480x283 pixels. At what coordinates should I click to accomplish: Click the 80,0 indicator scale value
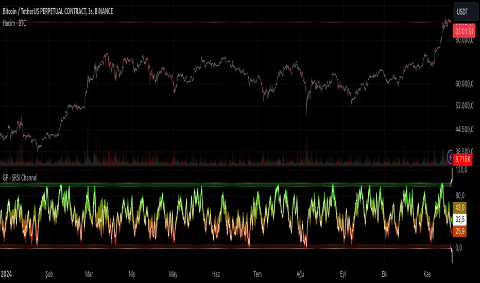click(x=460, y=196)
